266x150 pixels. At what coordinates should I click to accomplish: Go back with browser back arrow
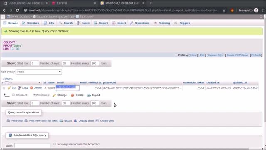[4, 10]
